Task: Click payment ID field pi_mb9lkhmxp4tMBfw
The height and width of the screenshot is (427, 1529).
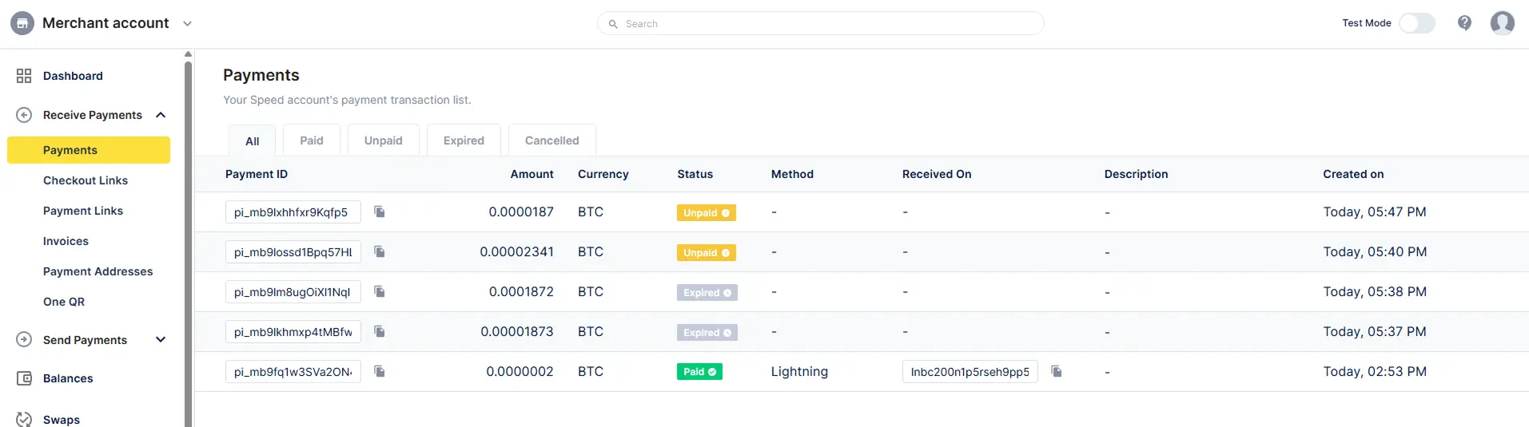Action: [293, 332]
